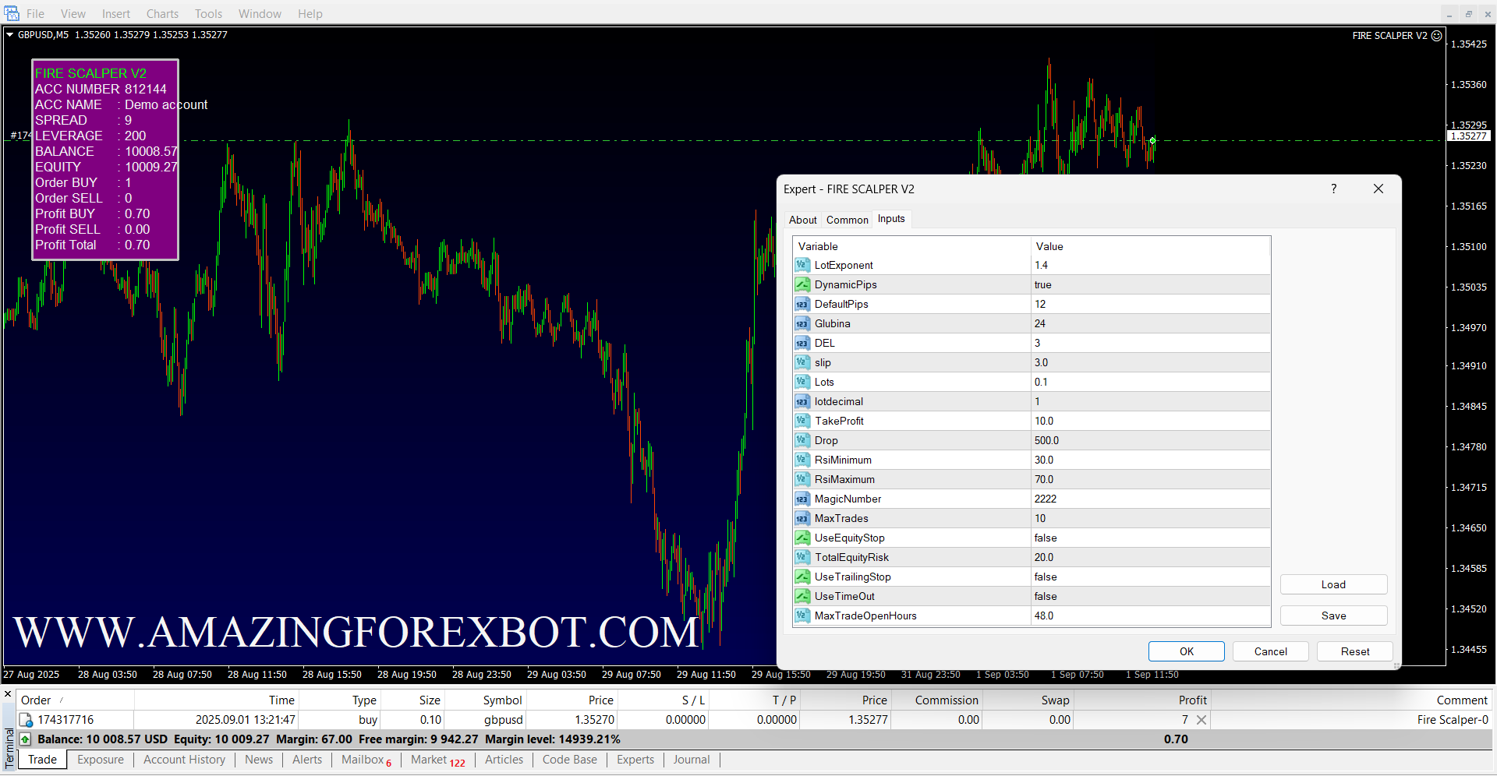
Task: Close the Terminal panel
Action: coord(8,693)
